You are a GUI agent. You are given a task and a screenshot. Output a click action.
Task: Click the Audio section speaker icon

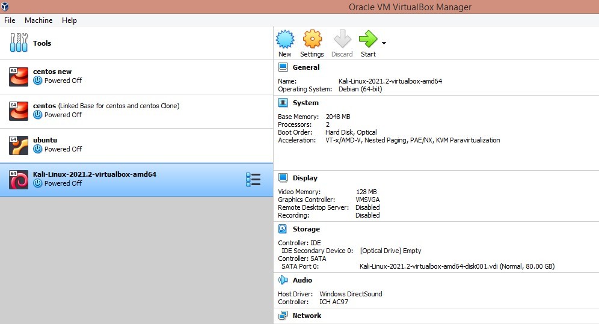click(x=283, y=280)
